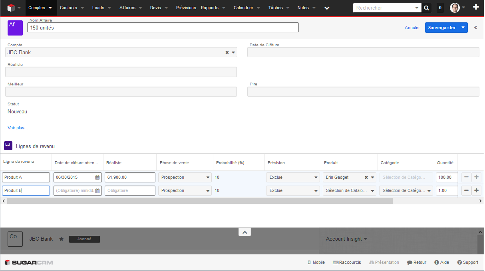Open the Sauvegarder dropdown arrow
485x271 pixels.
click(x=463, y=28)
